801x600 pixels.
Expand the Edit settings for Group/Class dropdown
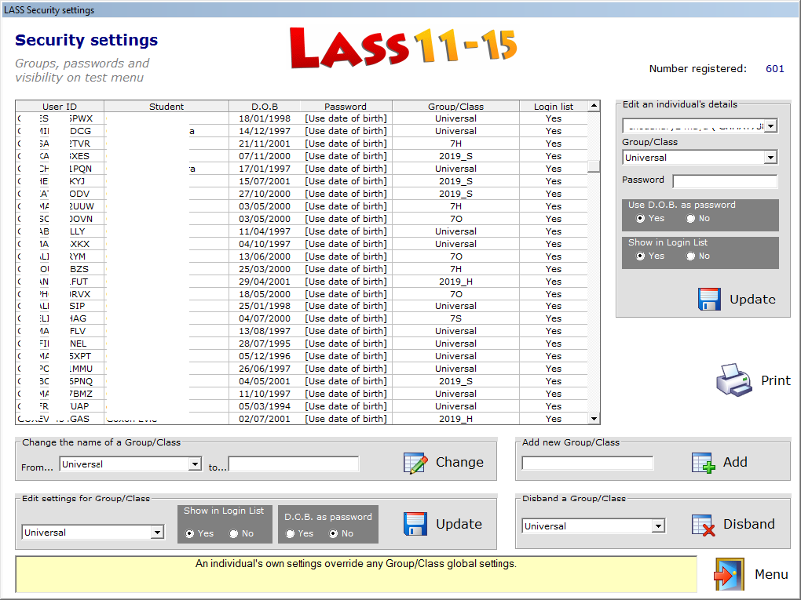157,533
